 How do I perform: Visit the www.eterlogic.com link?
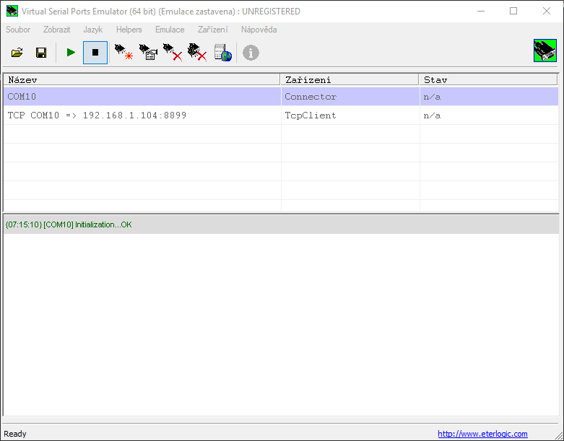pyautogui.click(x=482, y=434)
